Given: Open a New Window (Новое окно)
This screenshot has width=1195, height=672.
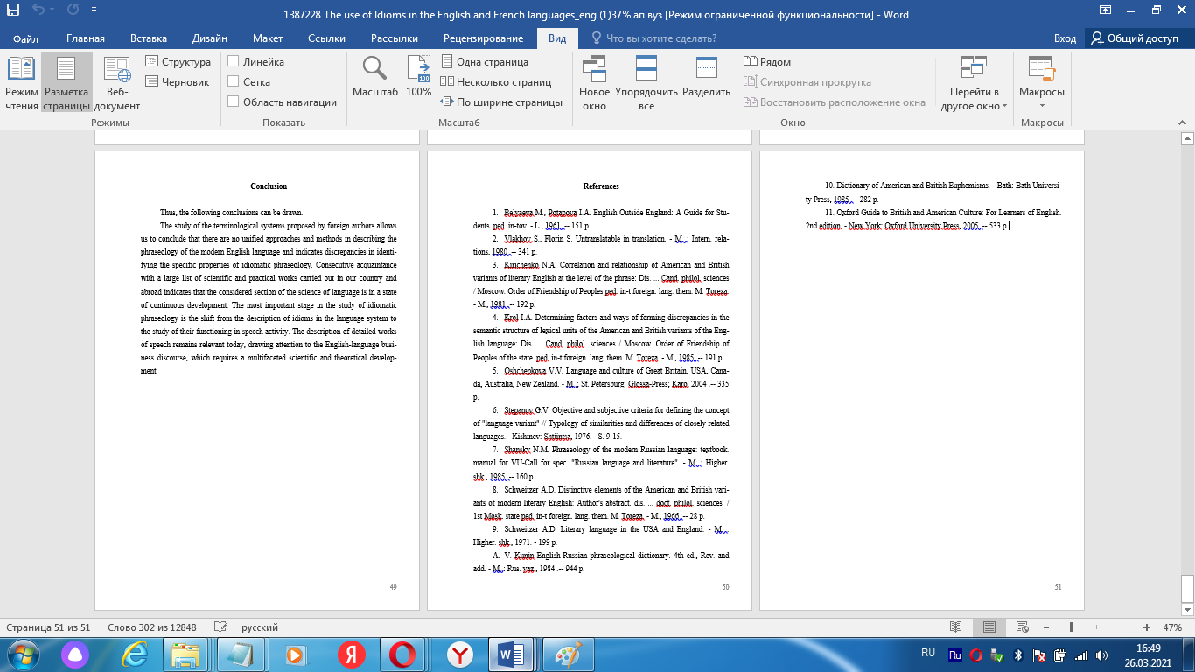Looking at the screenshot, I should [x=594, y=84].
